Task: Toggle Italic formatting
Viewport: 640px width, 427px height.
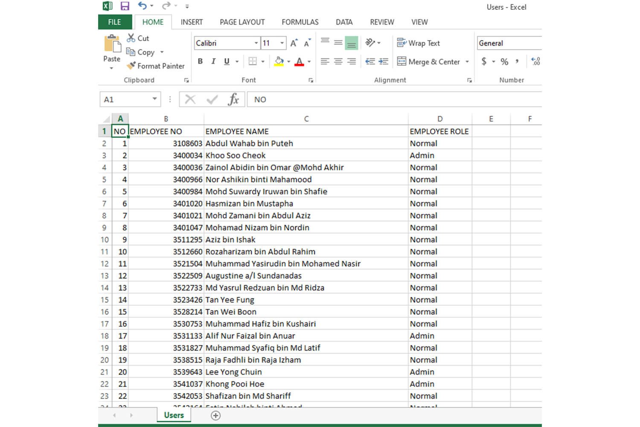Action: (213, 61)
